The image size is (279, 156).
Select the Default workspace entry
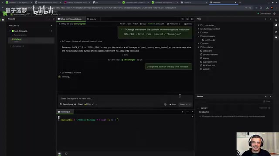pos(31,40)
